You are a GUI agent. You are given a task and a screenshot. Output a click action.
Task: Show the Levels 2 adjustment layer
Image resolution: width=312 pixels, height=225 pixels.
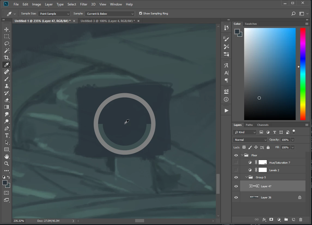[x=236, y=170]
